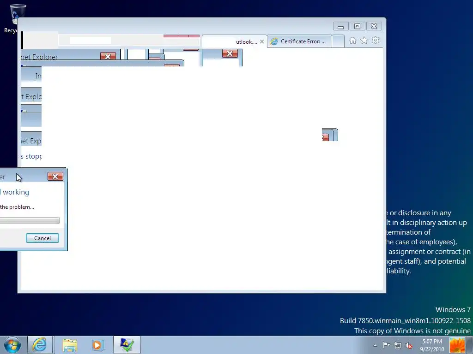Open the Recycle Bin desktop icon
Screen dimensions: 473x354
tap(14, 18)
